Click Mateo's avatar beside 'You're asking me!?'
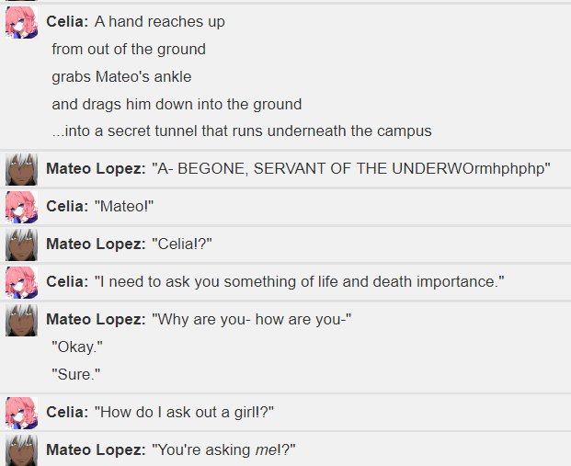 21,450
